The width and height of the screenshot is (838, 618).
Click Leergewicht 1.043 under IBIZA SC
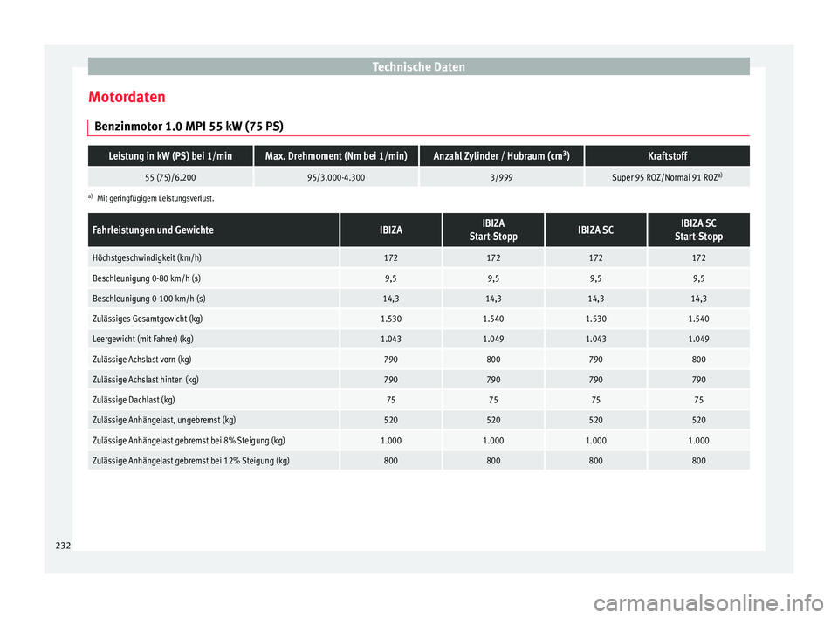596,339
